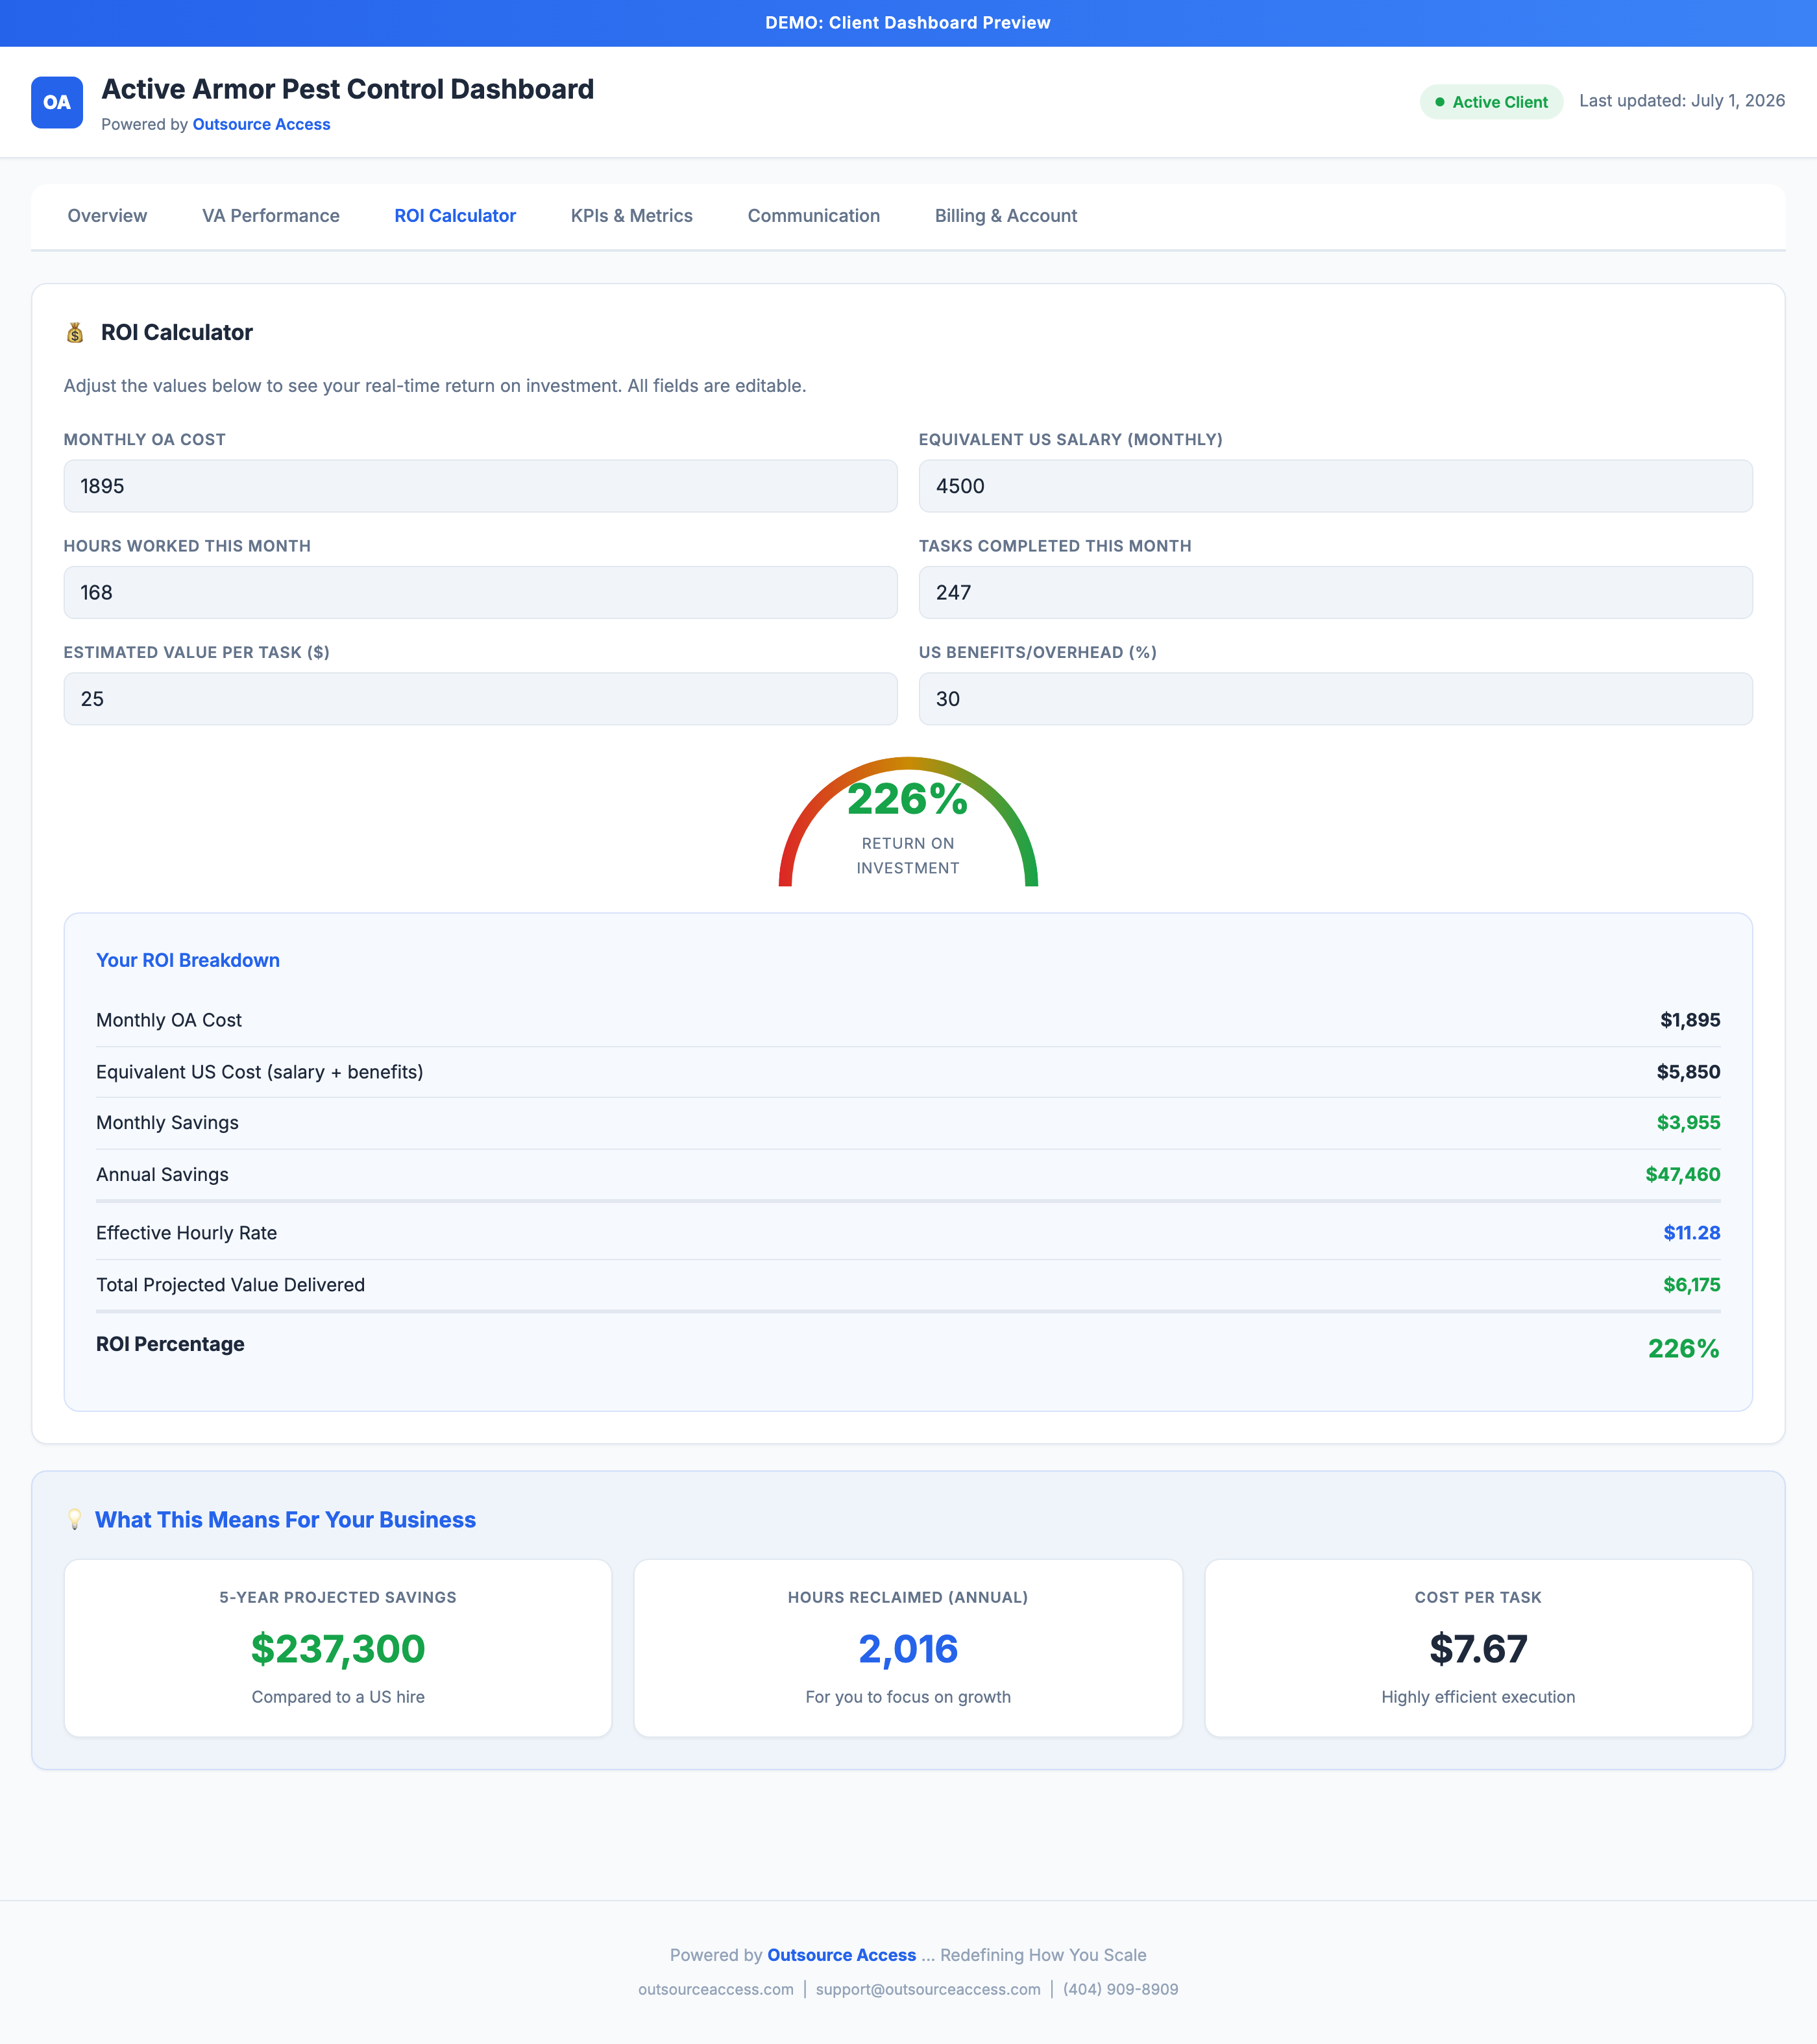The height and width of the screenshot is (2044, 1817).
Task: Select the $3,955 Monthly Savings value
Action: tap(1688, 1123)
